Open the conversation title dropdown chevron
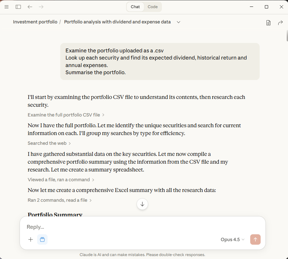 pyautogui.click(x=179, y=22)
